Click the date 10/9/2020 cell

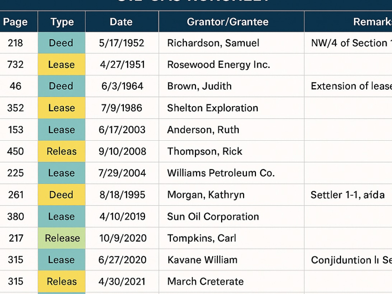(x=122, y=238)
